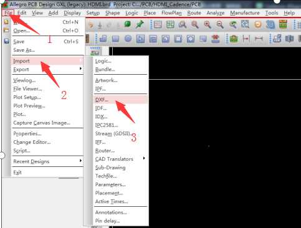Expand the Import submenu arrow
The height and width of the screenshot is (228, 301).
click(x=80, y=60)
